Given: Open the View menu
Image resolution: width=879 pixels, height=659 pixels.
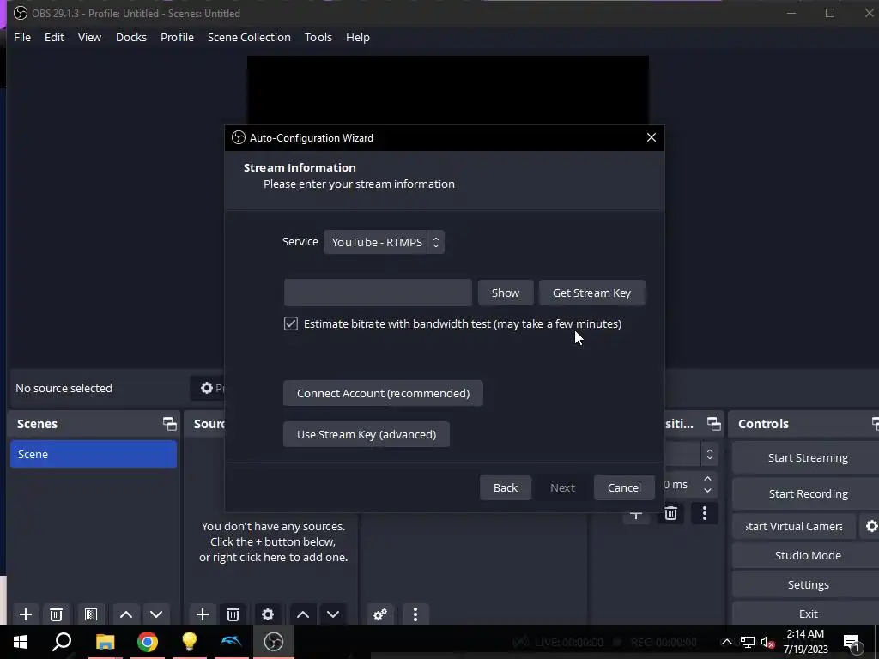Looking at the screenshot, I should [89, 37].
